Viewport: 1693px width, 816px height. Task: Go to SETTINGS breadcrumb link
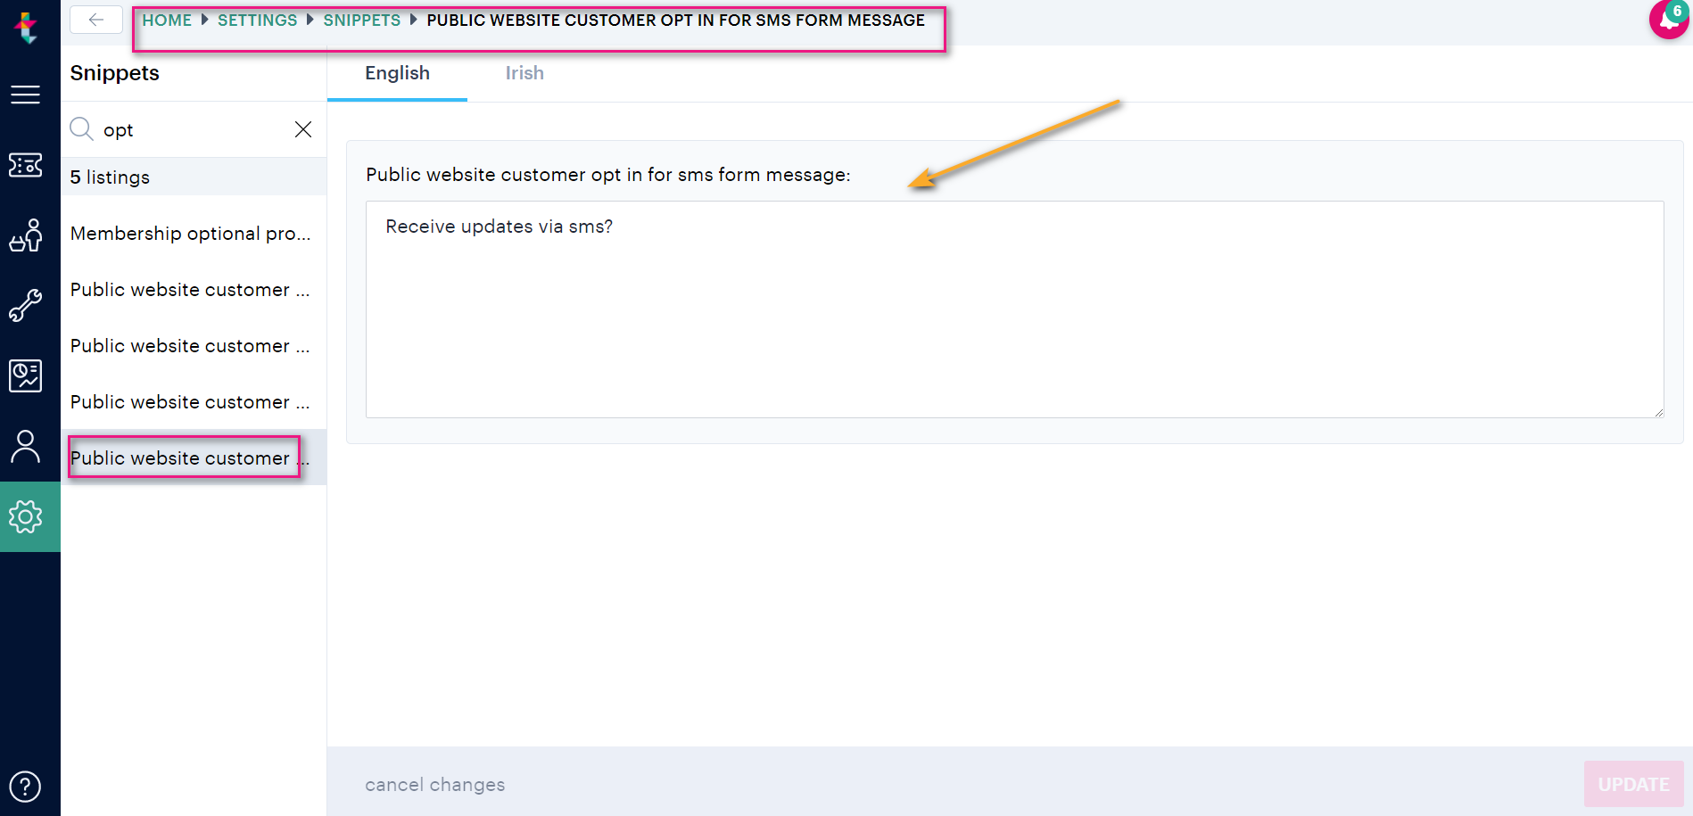(x=257, y=20)
